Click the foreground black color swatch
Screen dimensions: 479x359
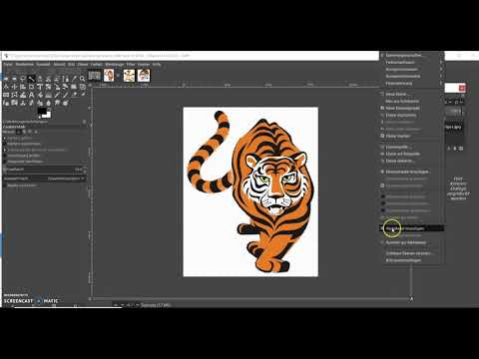(42, 112)
